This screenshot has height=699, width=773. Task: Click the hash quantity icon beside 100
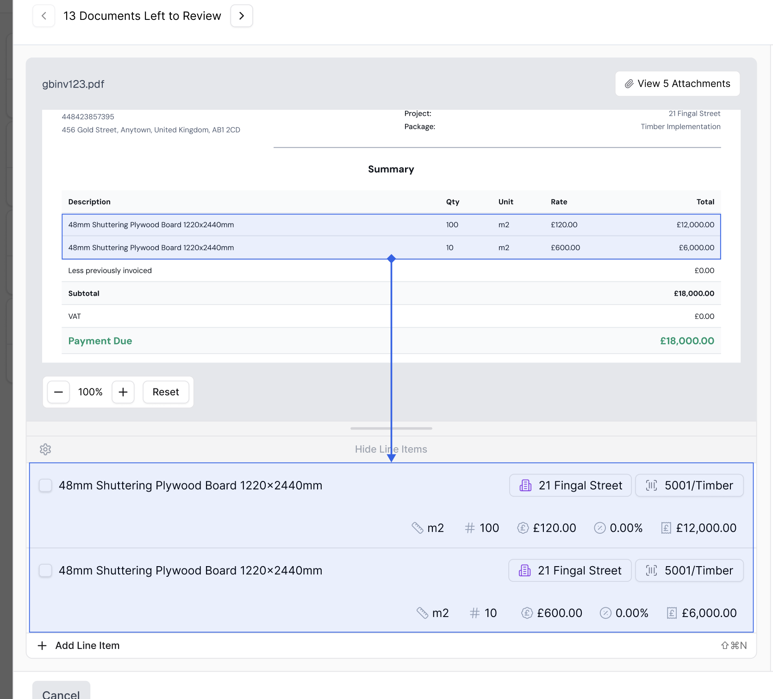(x=470, y=528)
